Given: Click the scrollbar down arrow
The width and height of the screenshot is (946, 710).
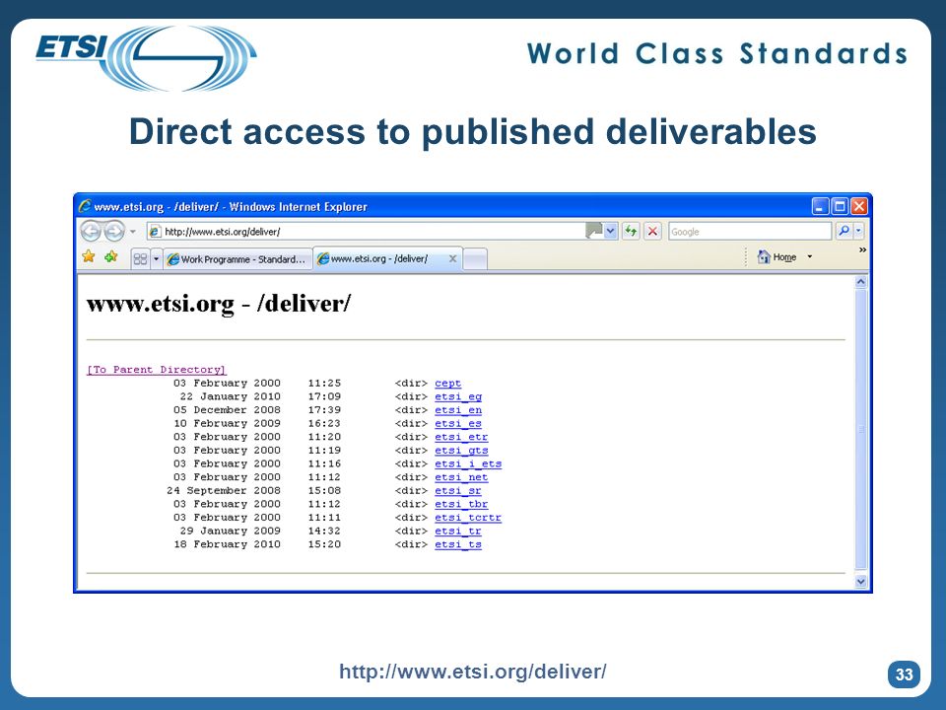Looking at the screenshot, I should (x=861, y=582).
